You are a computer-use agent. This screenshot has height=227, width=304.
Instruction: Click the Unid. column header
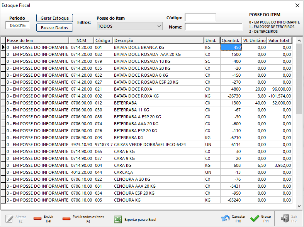[212, 40]
